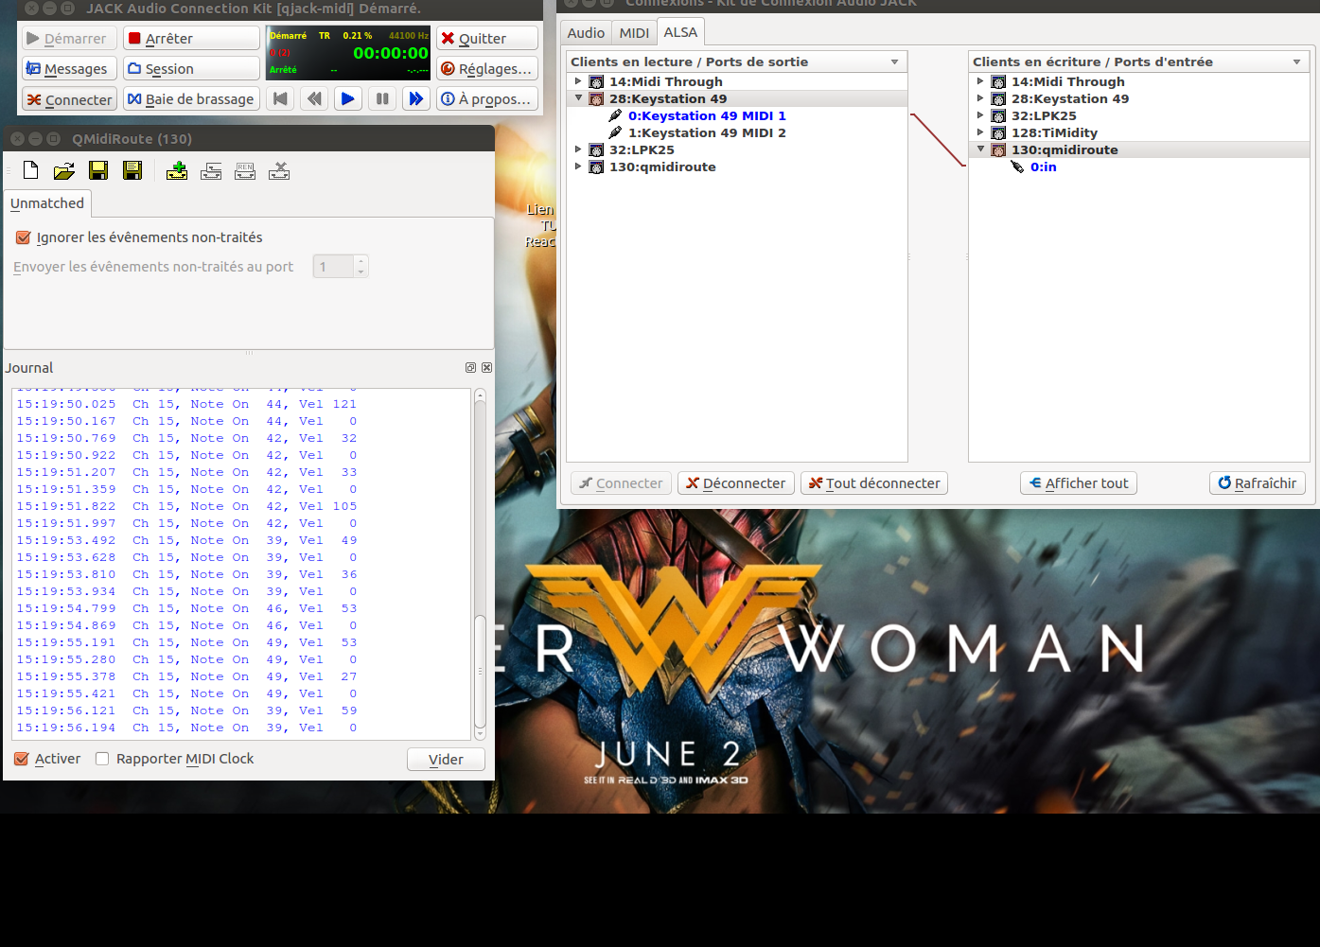Click the 128:TiMidity client icon
Image resolution: width=1320 pixels, height=947 pixels.
pyautogui.click(x=998, y=133)
